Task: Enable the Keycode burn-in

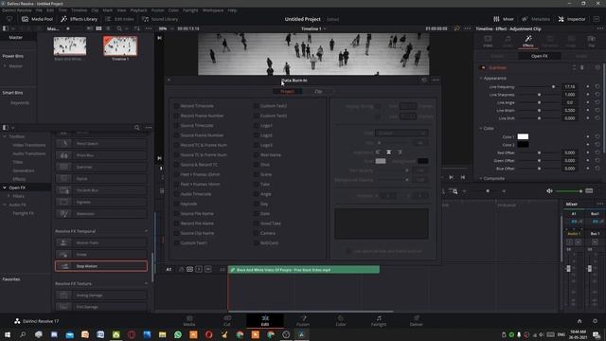Action: pos(177,204)
